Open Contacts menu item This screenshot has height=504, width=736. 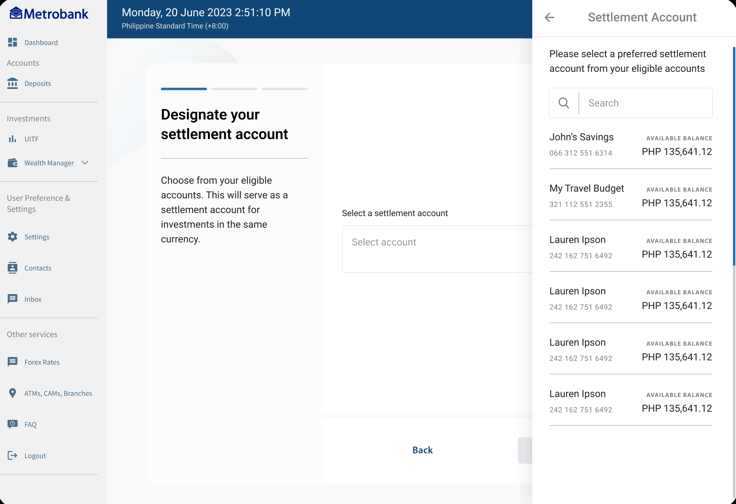[x=38, y=268]
